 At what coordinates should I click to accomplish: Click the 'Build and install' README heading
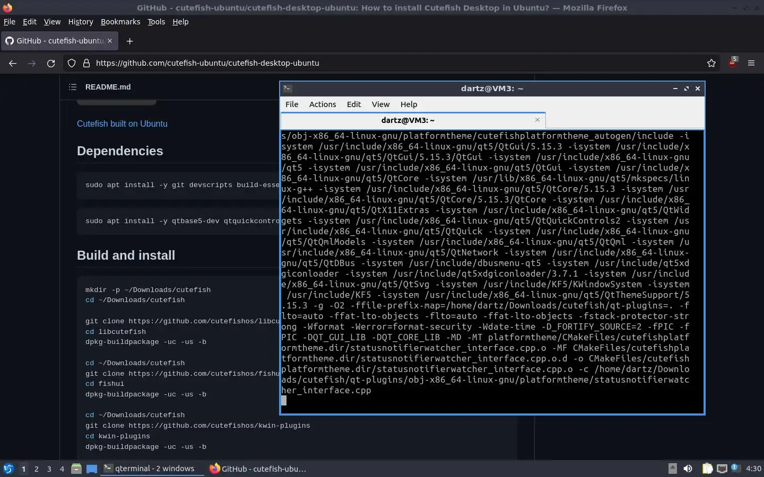click(x=126, y=255)
